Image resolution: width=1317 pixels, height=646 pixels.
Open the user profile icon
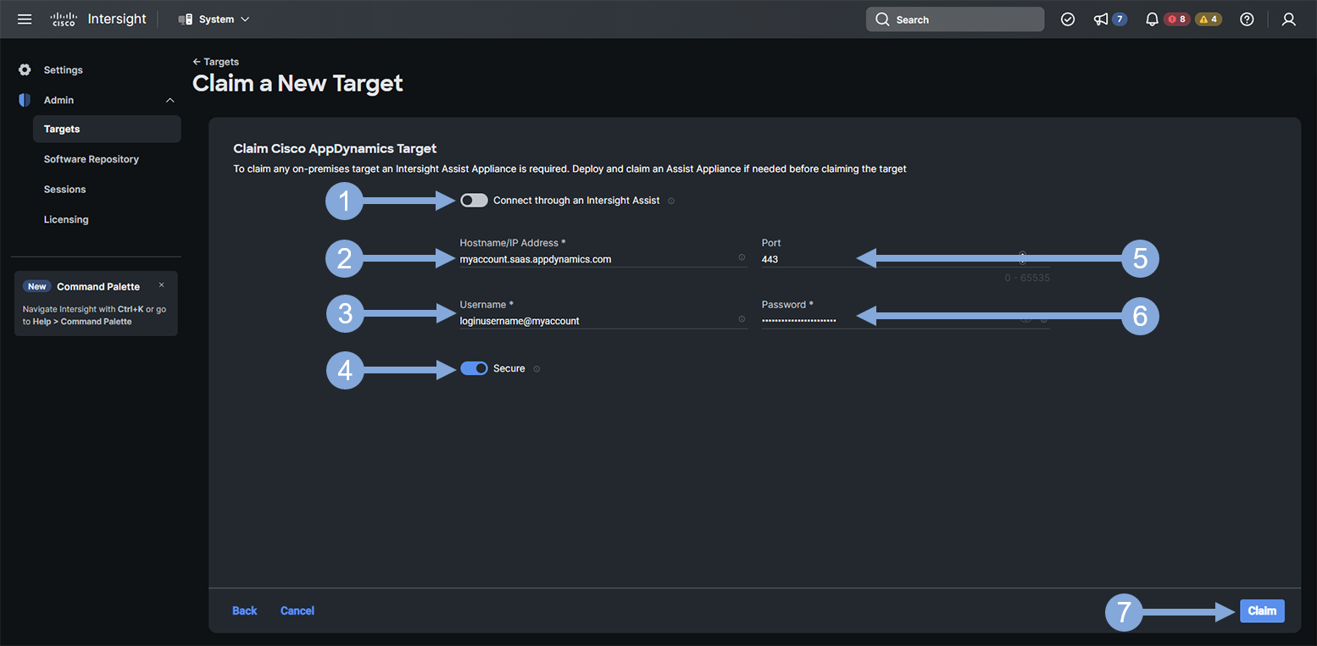click(1289, 19)
